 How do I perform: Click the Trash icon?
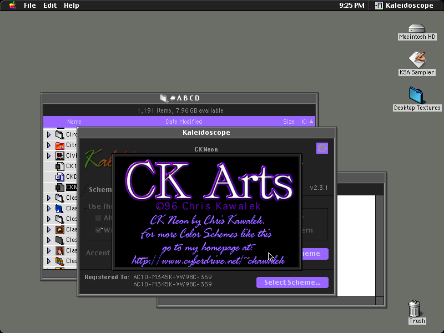(x=414, y=309)
